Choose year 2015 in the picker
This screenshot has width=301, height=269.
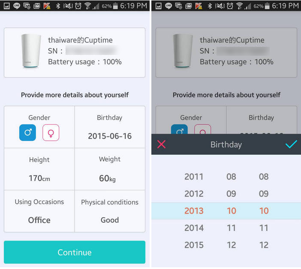[194, 245]
